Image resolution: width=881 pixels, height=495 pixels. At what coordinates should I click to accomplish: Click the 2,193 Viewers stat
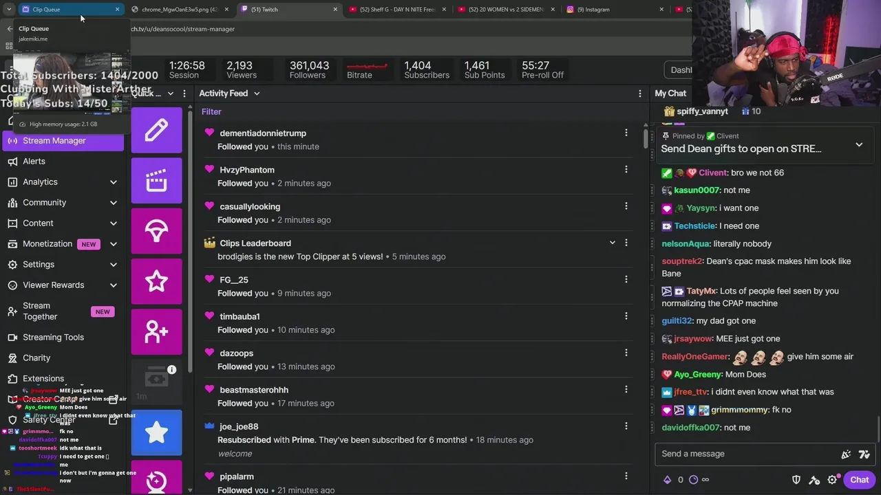pos(241,69)
